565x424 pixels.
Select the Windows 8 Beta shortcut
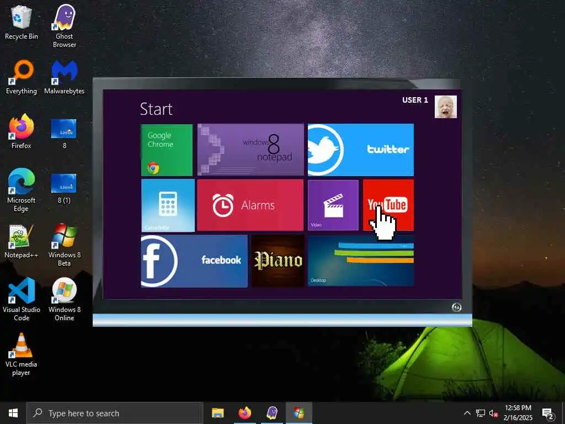pyautogui.click(x=65, y=245)
